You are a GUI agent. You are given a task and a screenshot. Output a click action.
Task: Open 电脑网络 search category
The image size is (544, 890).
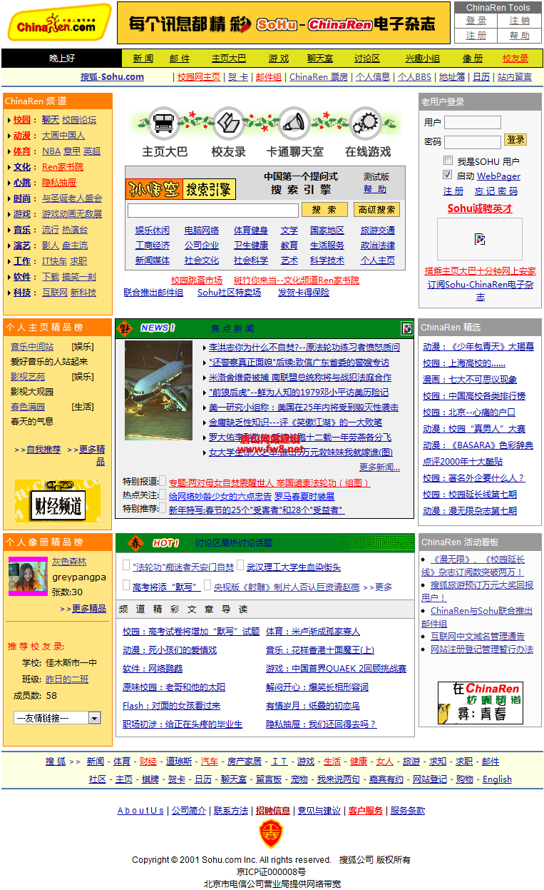202,231
